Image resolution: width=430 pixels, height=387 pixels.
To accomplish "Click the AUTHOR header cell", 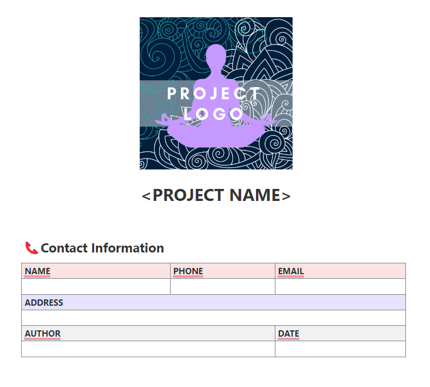I will coord(148,333).
